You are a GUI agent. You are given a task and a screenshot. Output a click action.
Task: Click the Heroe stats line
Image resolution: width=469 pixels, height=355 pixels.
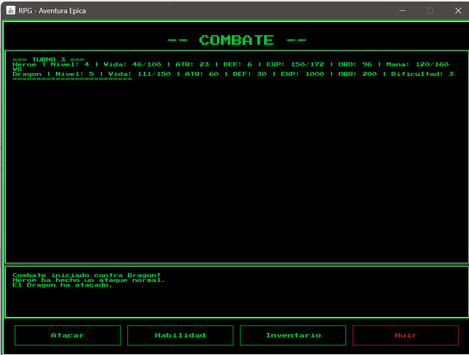231,64
